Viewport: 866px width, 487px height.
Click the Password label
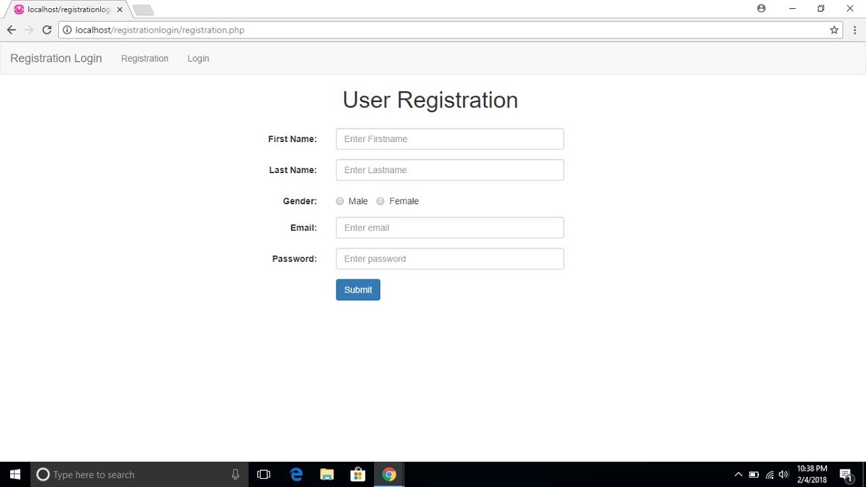294,259
